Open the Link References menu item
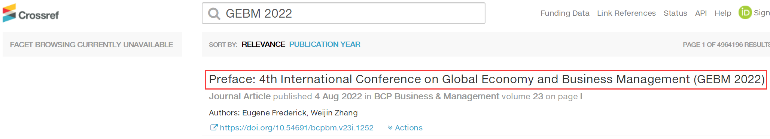The height and width of the screenshot is (139, 770). click(626, 13)
